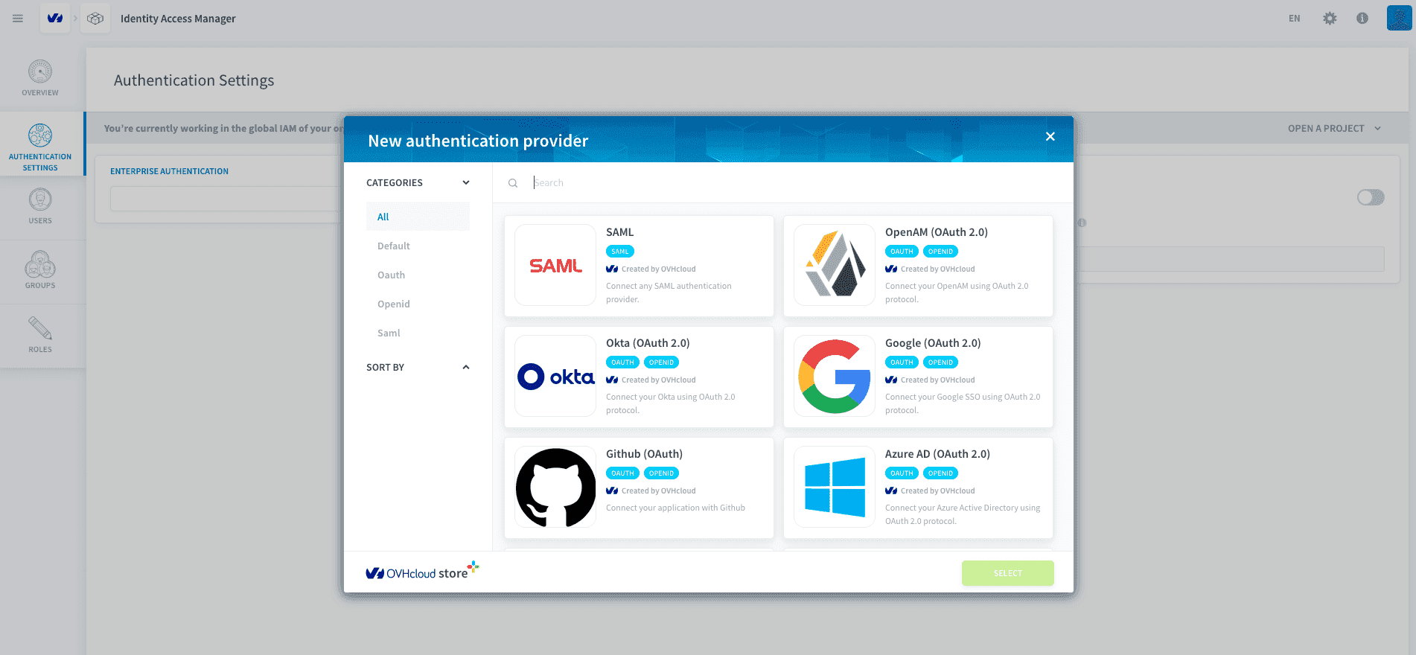Screen dimensions: 1416x655
Task: Select the Github logo thumbnail
Action: click(x=555, y=487)
